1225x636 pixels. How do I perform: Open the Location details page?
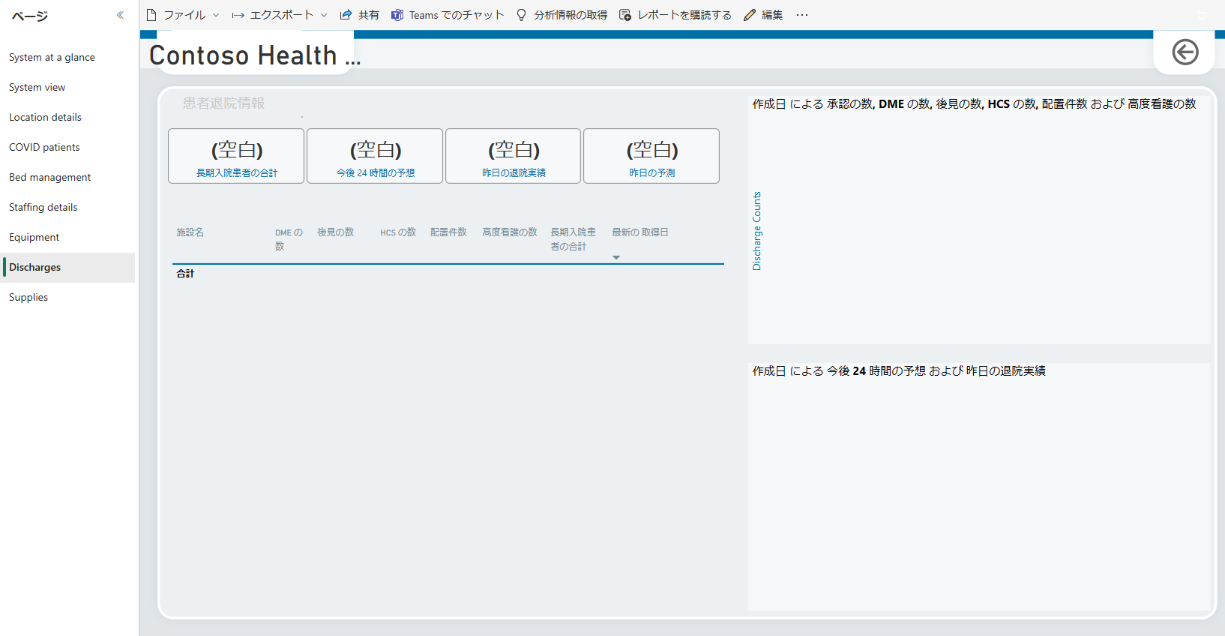[67, 117]
